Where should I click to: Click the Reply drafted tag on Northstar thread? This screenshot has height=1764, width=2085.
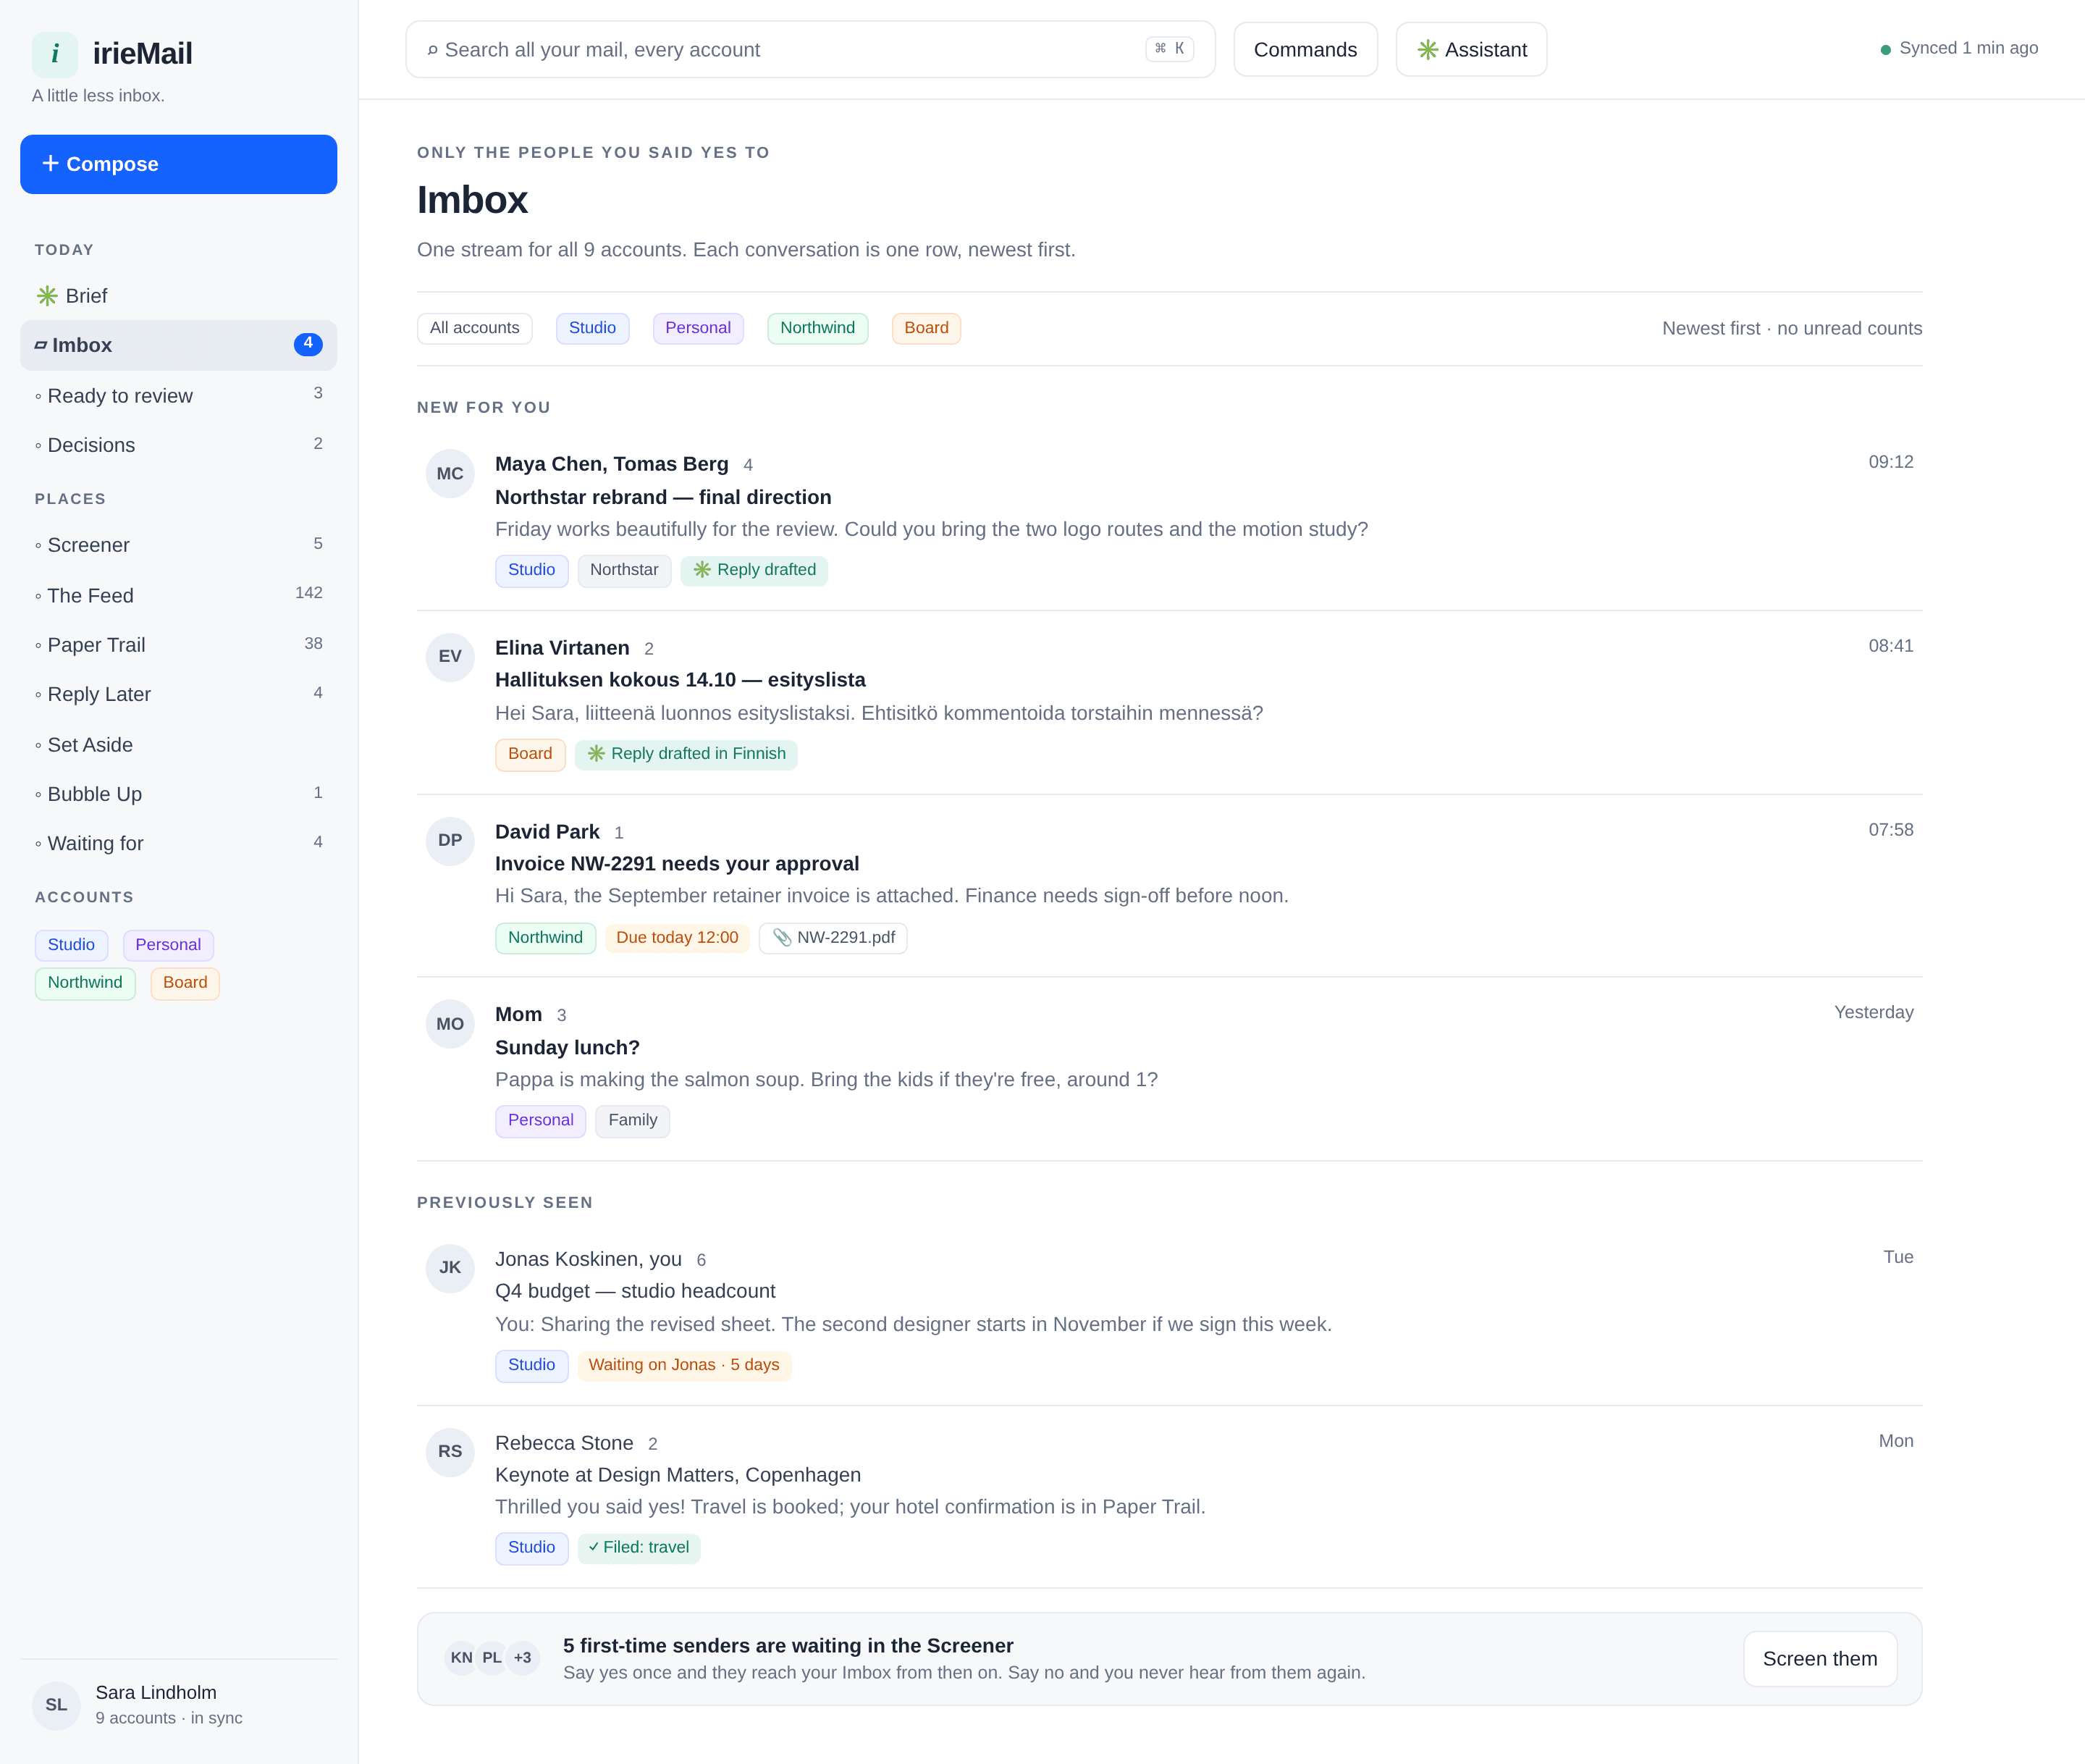(754, 570)
